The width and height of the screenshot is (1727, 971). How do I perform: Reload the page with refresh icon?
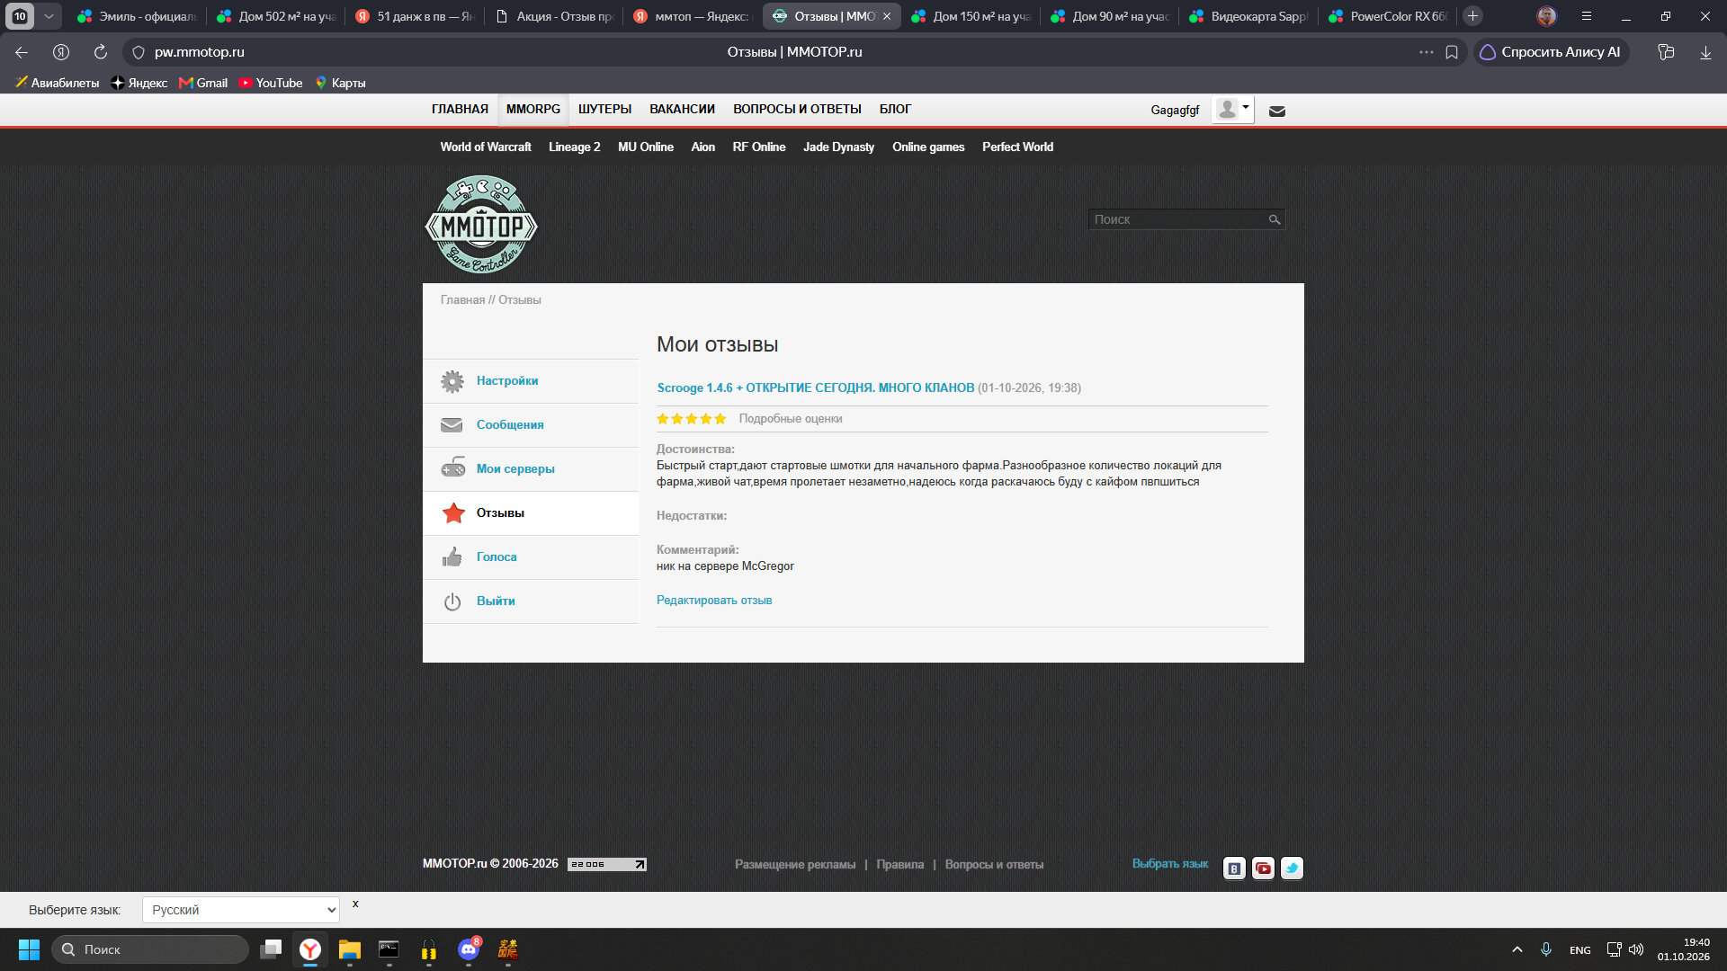coord(101,52)
